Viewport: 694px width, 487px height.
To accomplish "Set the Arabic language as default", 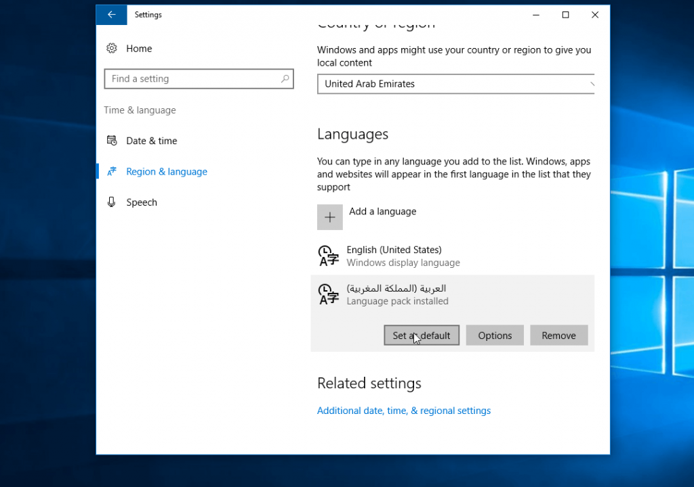I will [422, 335].
